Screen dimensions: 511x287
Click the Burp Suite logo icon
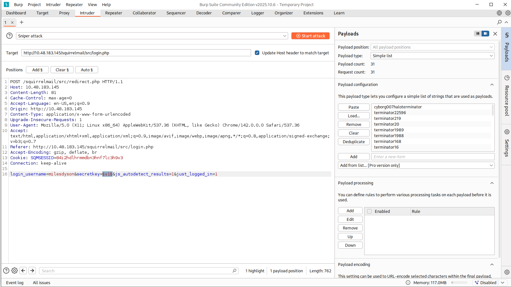6,4
